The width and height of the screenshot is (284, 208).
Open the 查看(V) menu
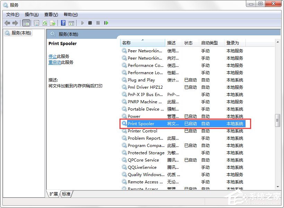[51, 15]
